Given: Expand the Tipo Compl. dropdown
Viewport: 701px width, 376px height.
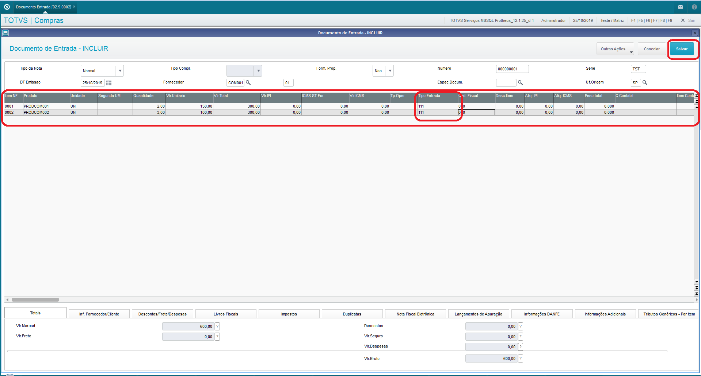Looking at the screenshot, I should point(258,71).
